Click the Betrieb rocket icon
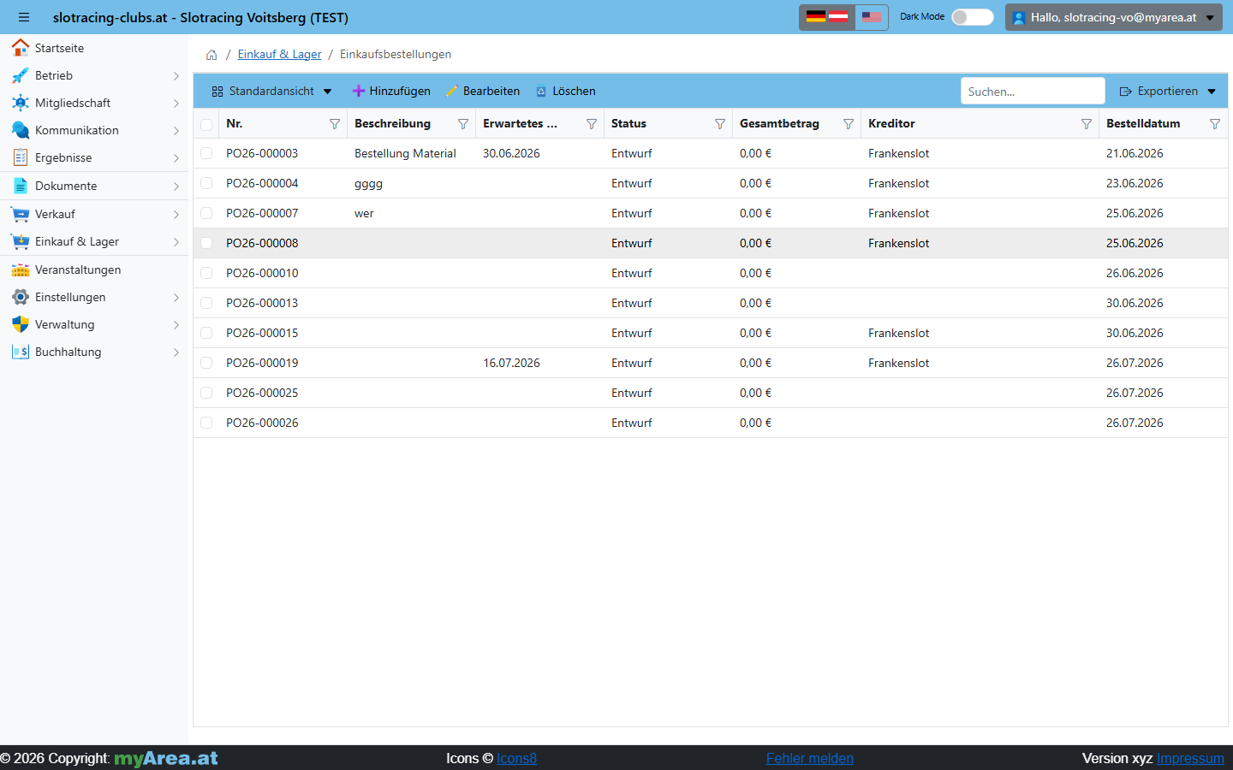This screenshot has height=770, width=1233. pos(21,75)
